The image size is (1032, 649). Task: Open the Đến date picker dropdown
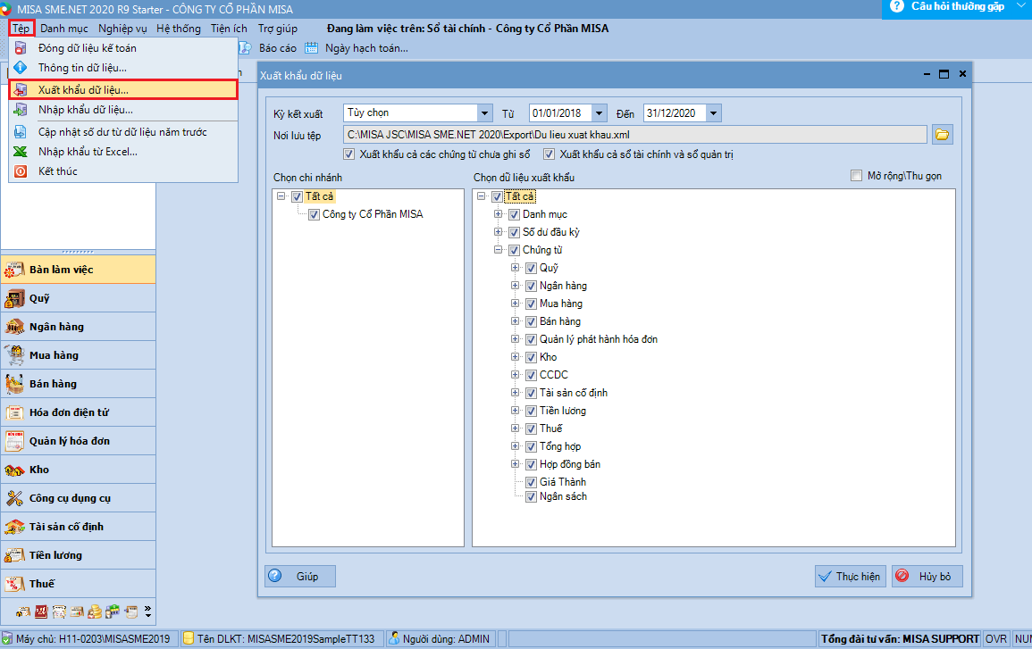pos(713,113)
